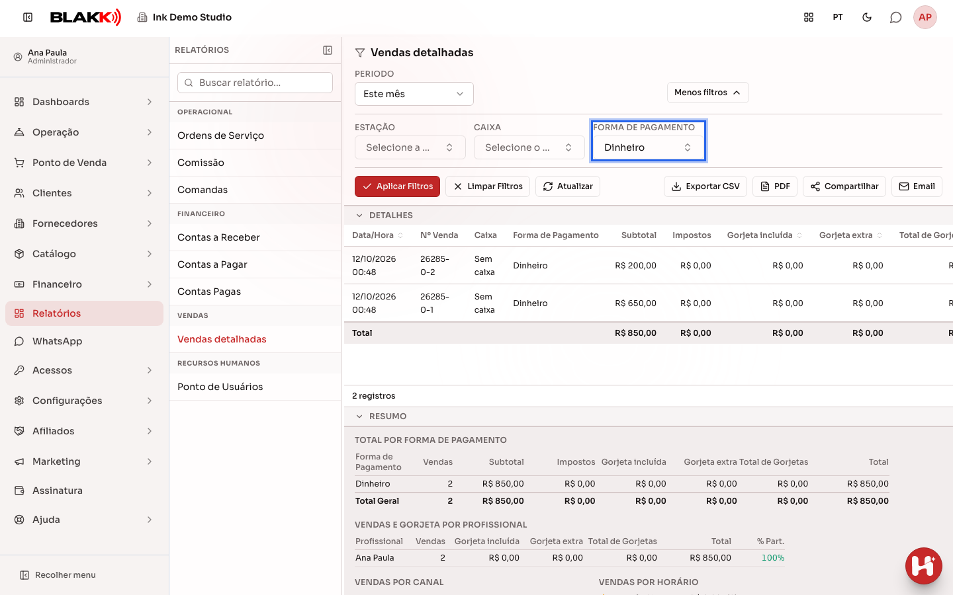Click Recolher menu at sidebar bottom
Image resolution: width=953 pixels, height=595 pixels.
coord(58,575)
